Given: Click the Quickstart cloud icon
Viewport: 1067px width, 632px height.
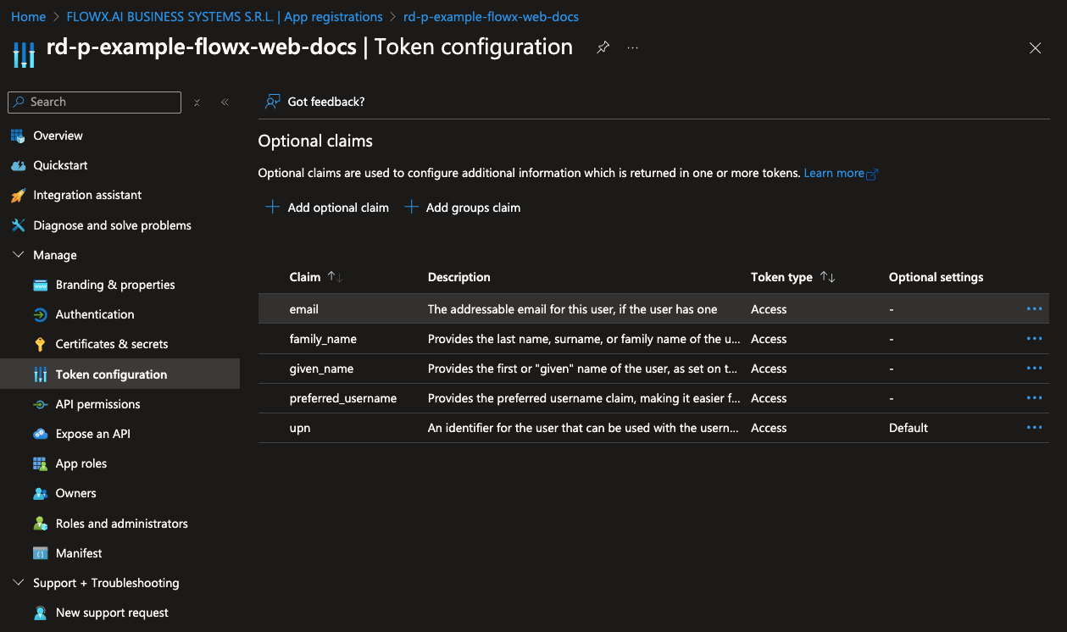Looking at the screenshot, I should tap(18, 165).
